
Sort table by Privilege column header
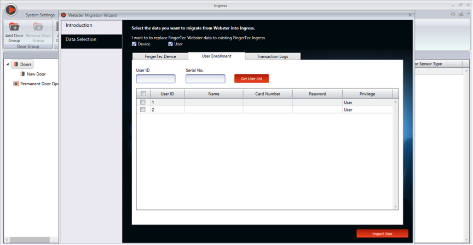pos(367,94)
